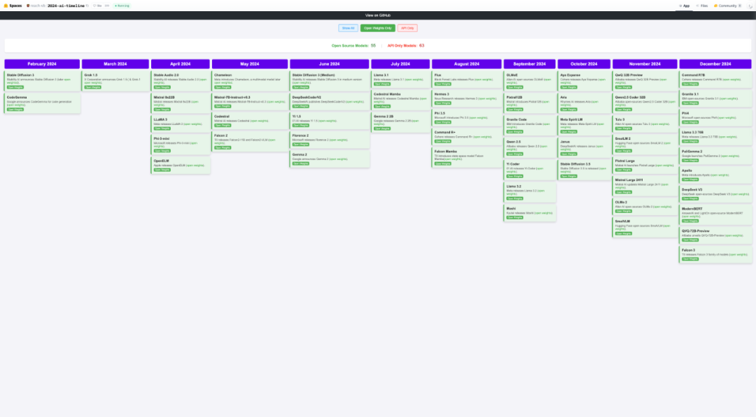Filter by Open Weights Only
The width and height of the screenshot is (756, 417).
point(377,28)
